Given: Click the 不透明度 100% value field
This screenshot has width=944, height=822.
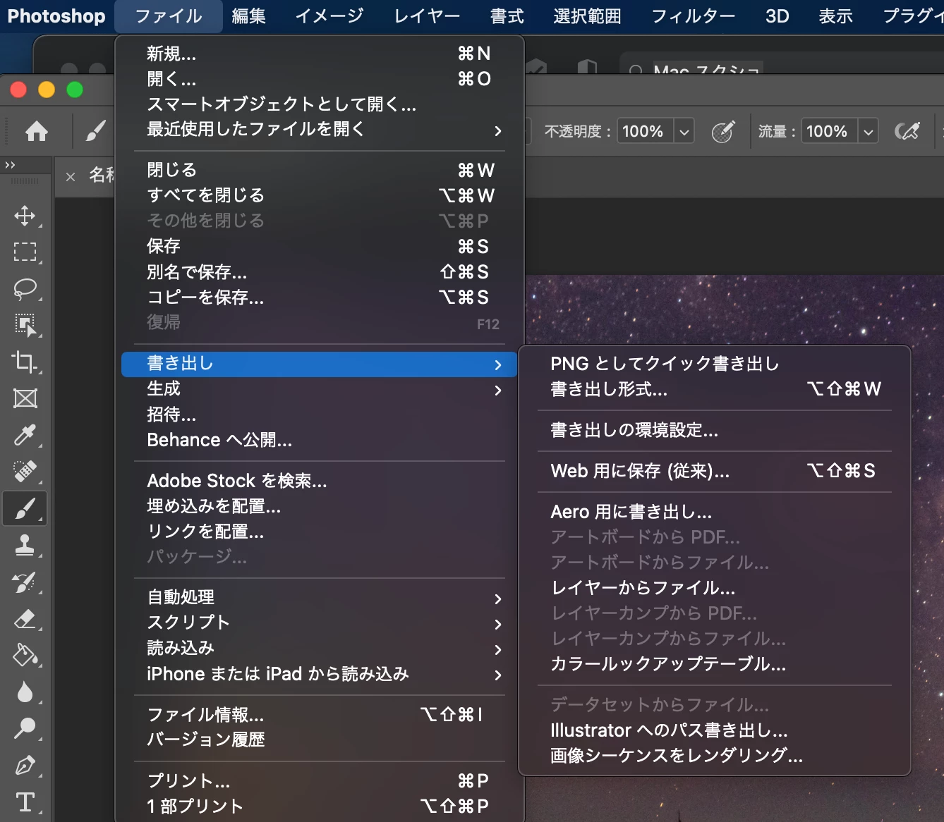Looking at the screenshot, I should (x=645, y=131).
